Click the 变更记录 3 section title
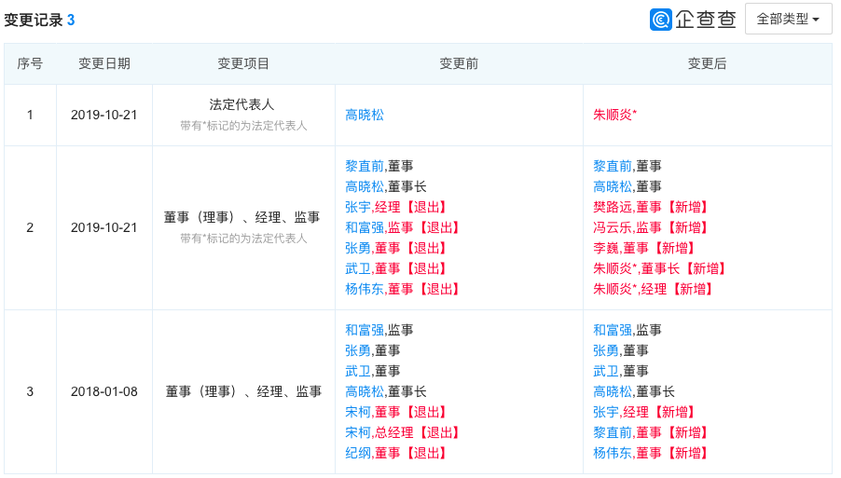The height and width of the screenshot is (478, 841). click(39, 20)
